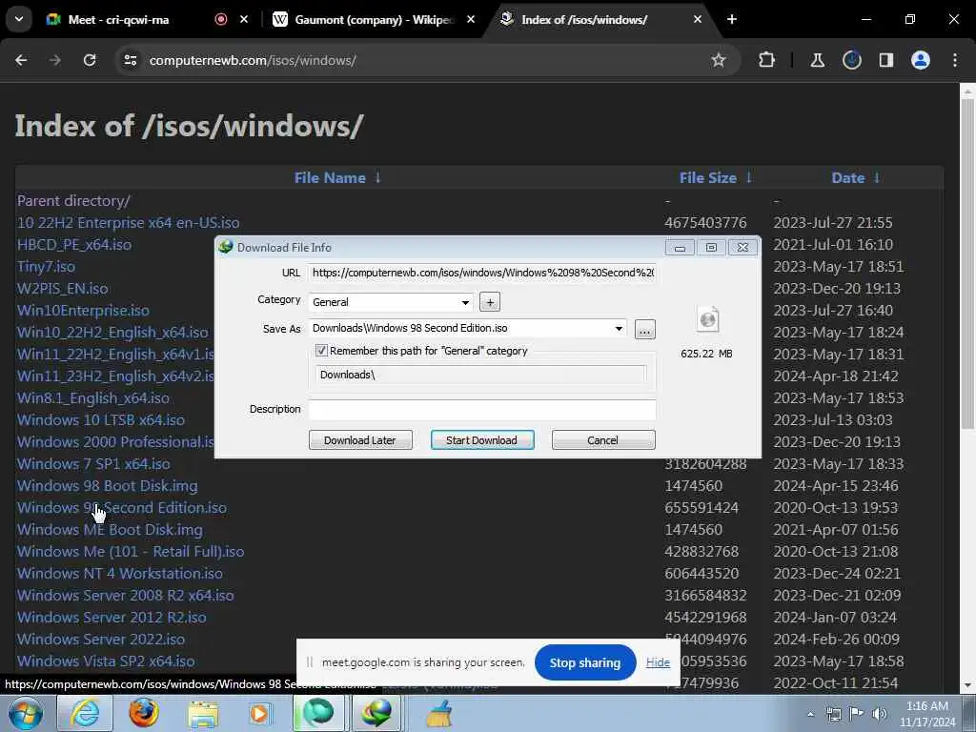
Task: Open HBCD_PE_x64.iso link
Action: [74, 245]
